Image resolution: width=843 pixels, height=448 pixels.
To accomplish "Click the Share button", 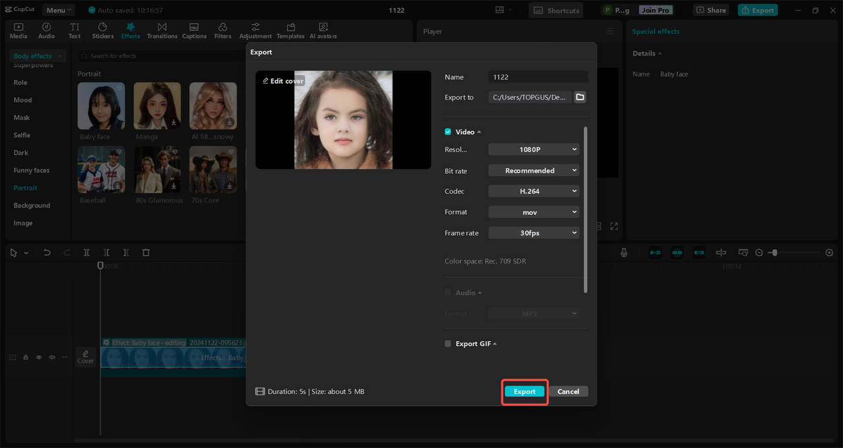I will pyautogui.click(x=711, y=10).
